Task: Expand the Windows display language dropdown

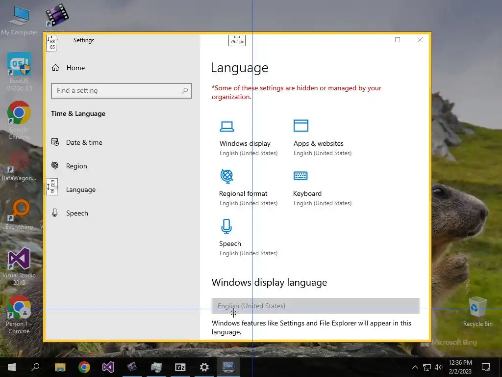Action: [x=315, y=306]
